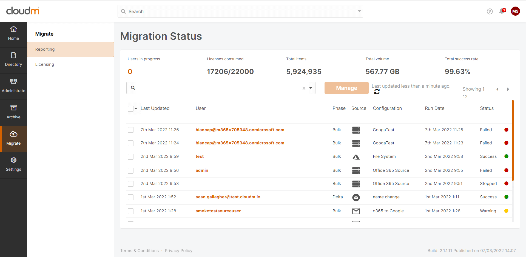
Task: Tick the checkbox for test user row
Action: pos(131,157)
